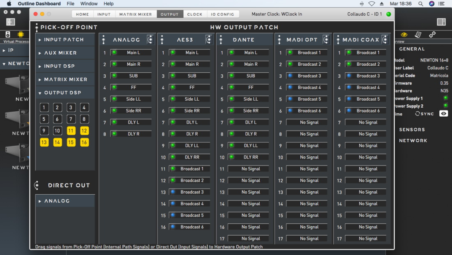The width and height of the screenshot is (452, 255).
Task: Select Analog output 8 DLY R slot
Action: click(x=131, y=134)
